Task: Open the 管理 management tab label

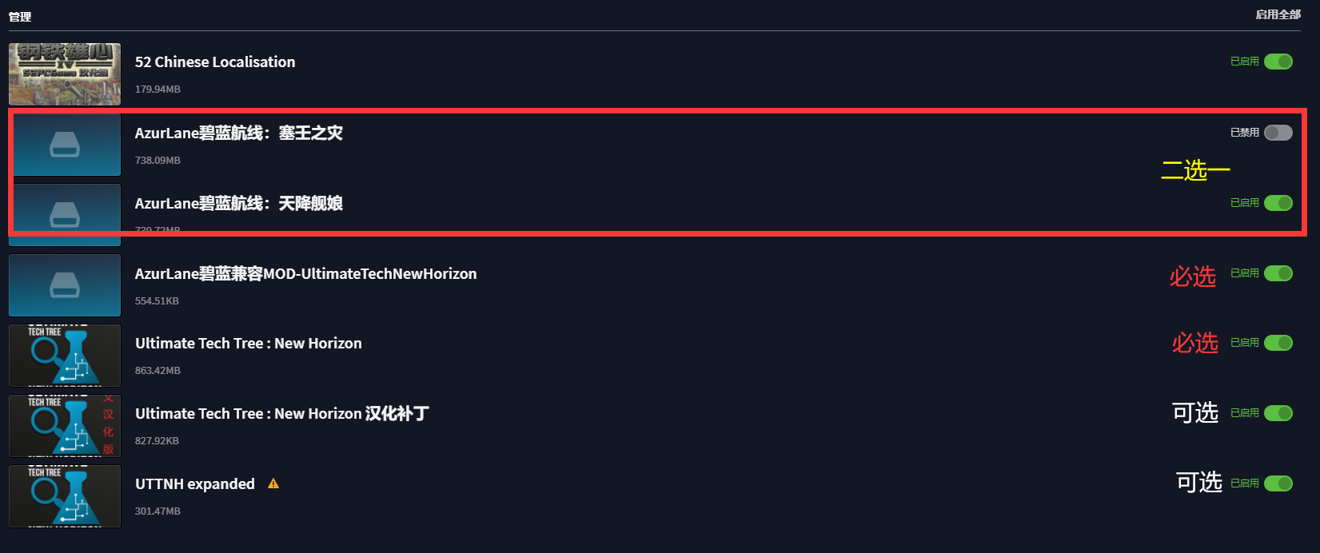Action: click(20, 16)
